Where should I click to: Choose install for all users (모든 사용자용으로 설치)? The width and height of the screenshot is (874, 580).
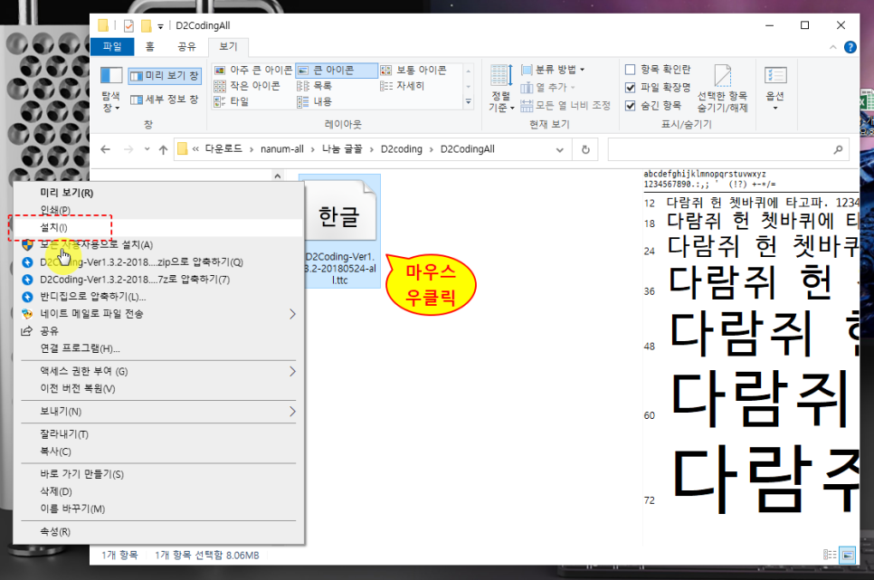[x=159, y=245]
